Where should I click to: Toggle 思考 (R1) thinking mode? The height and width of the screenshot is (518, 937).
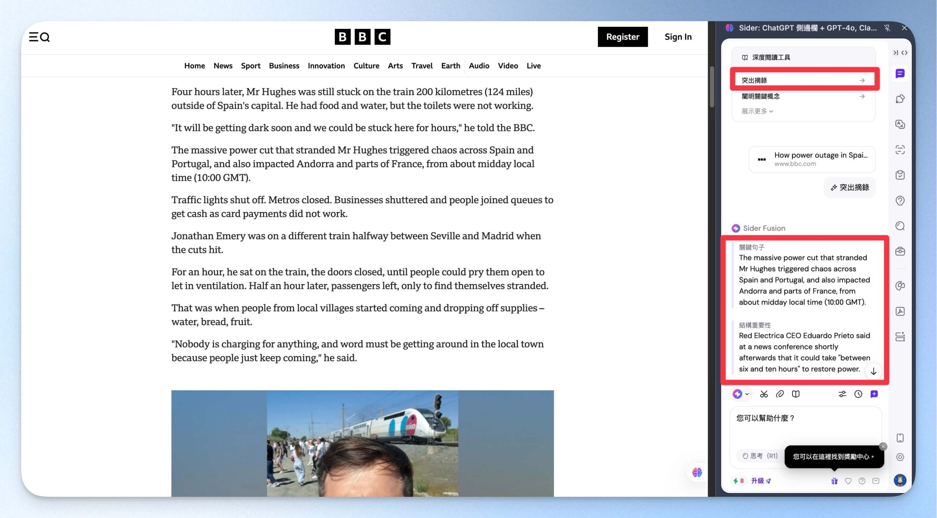(760, 456)
